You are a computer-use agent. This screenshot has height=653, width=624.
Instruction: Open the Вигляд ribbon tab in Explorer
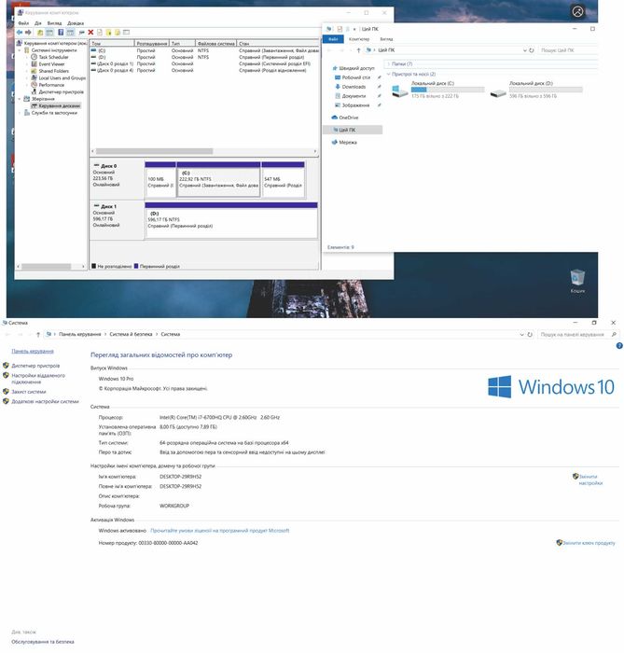pos(386,39)
